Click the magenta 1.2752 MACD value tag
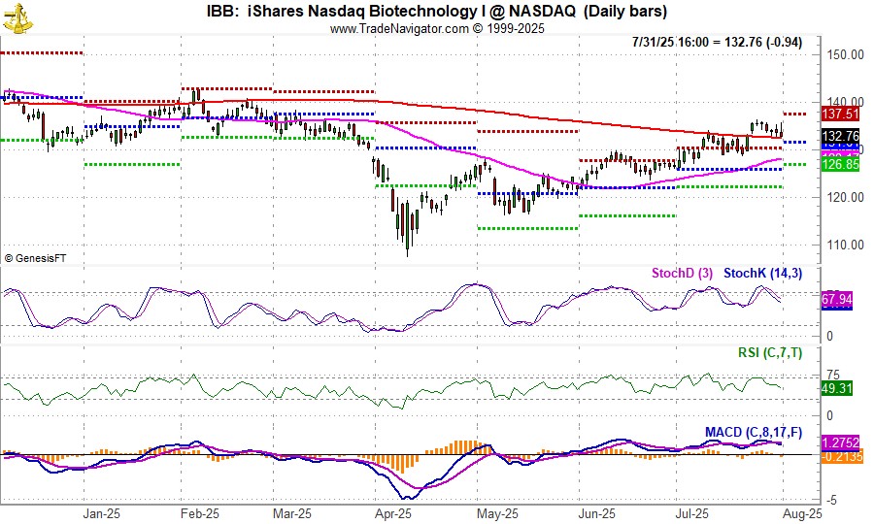Screen dimensions: 874x524 838,444
